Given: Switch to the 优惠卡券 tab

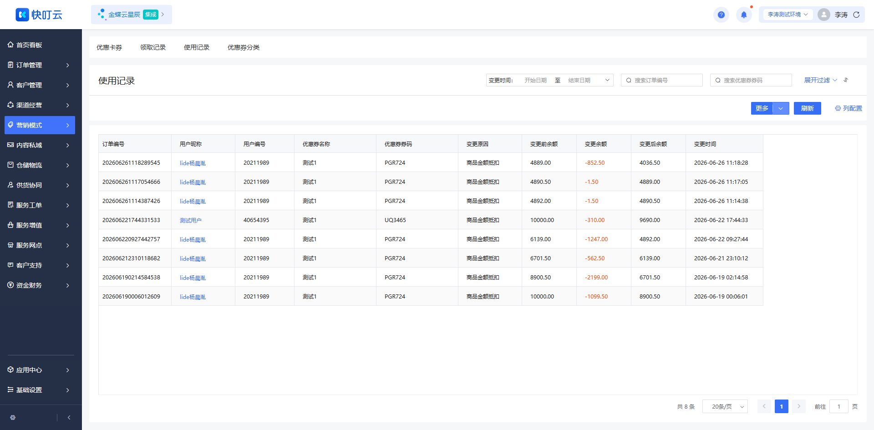Looking at the screenshot, I should [x=109, y=47].
